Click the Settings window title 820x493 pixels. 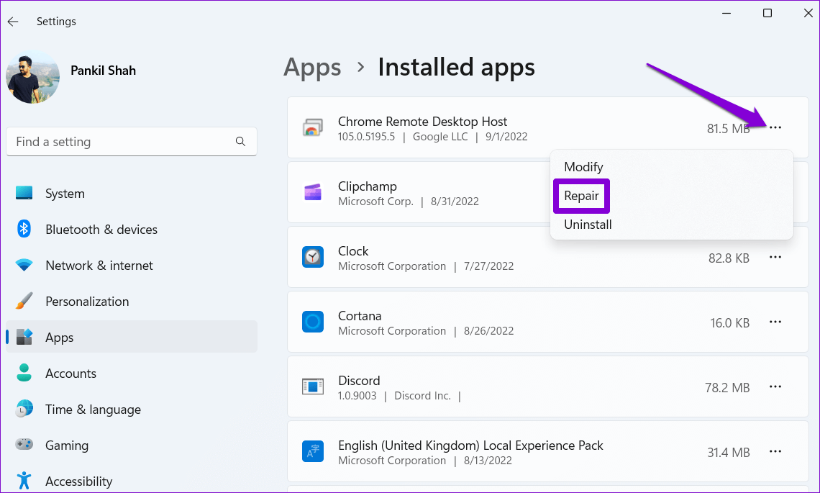[56, 22]
